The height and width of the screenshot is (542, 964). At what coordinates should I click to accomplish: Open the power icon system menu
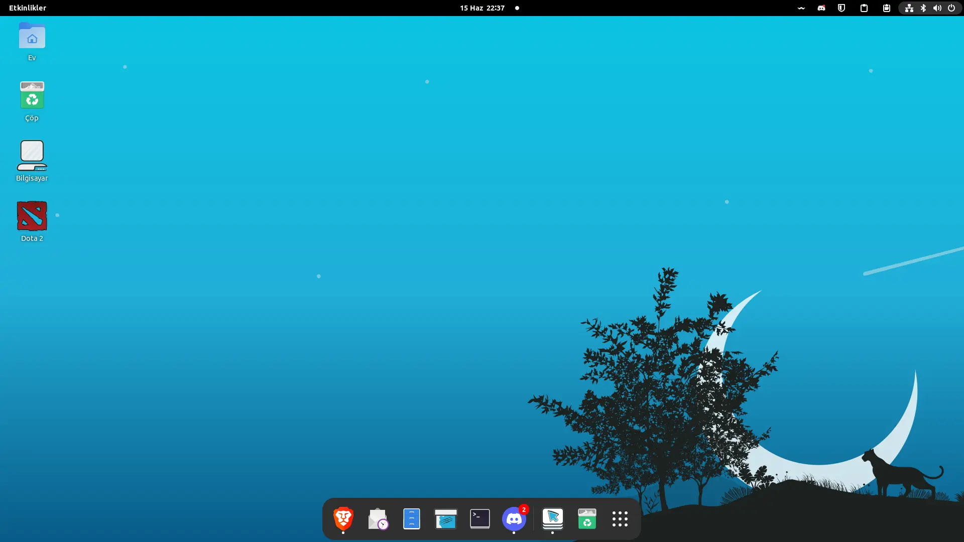(951, 8)
